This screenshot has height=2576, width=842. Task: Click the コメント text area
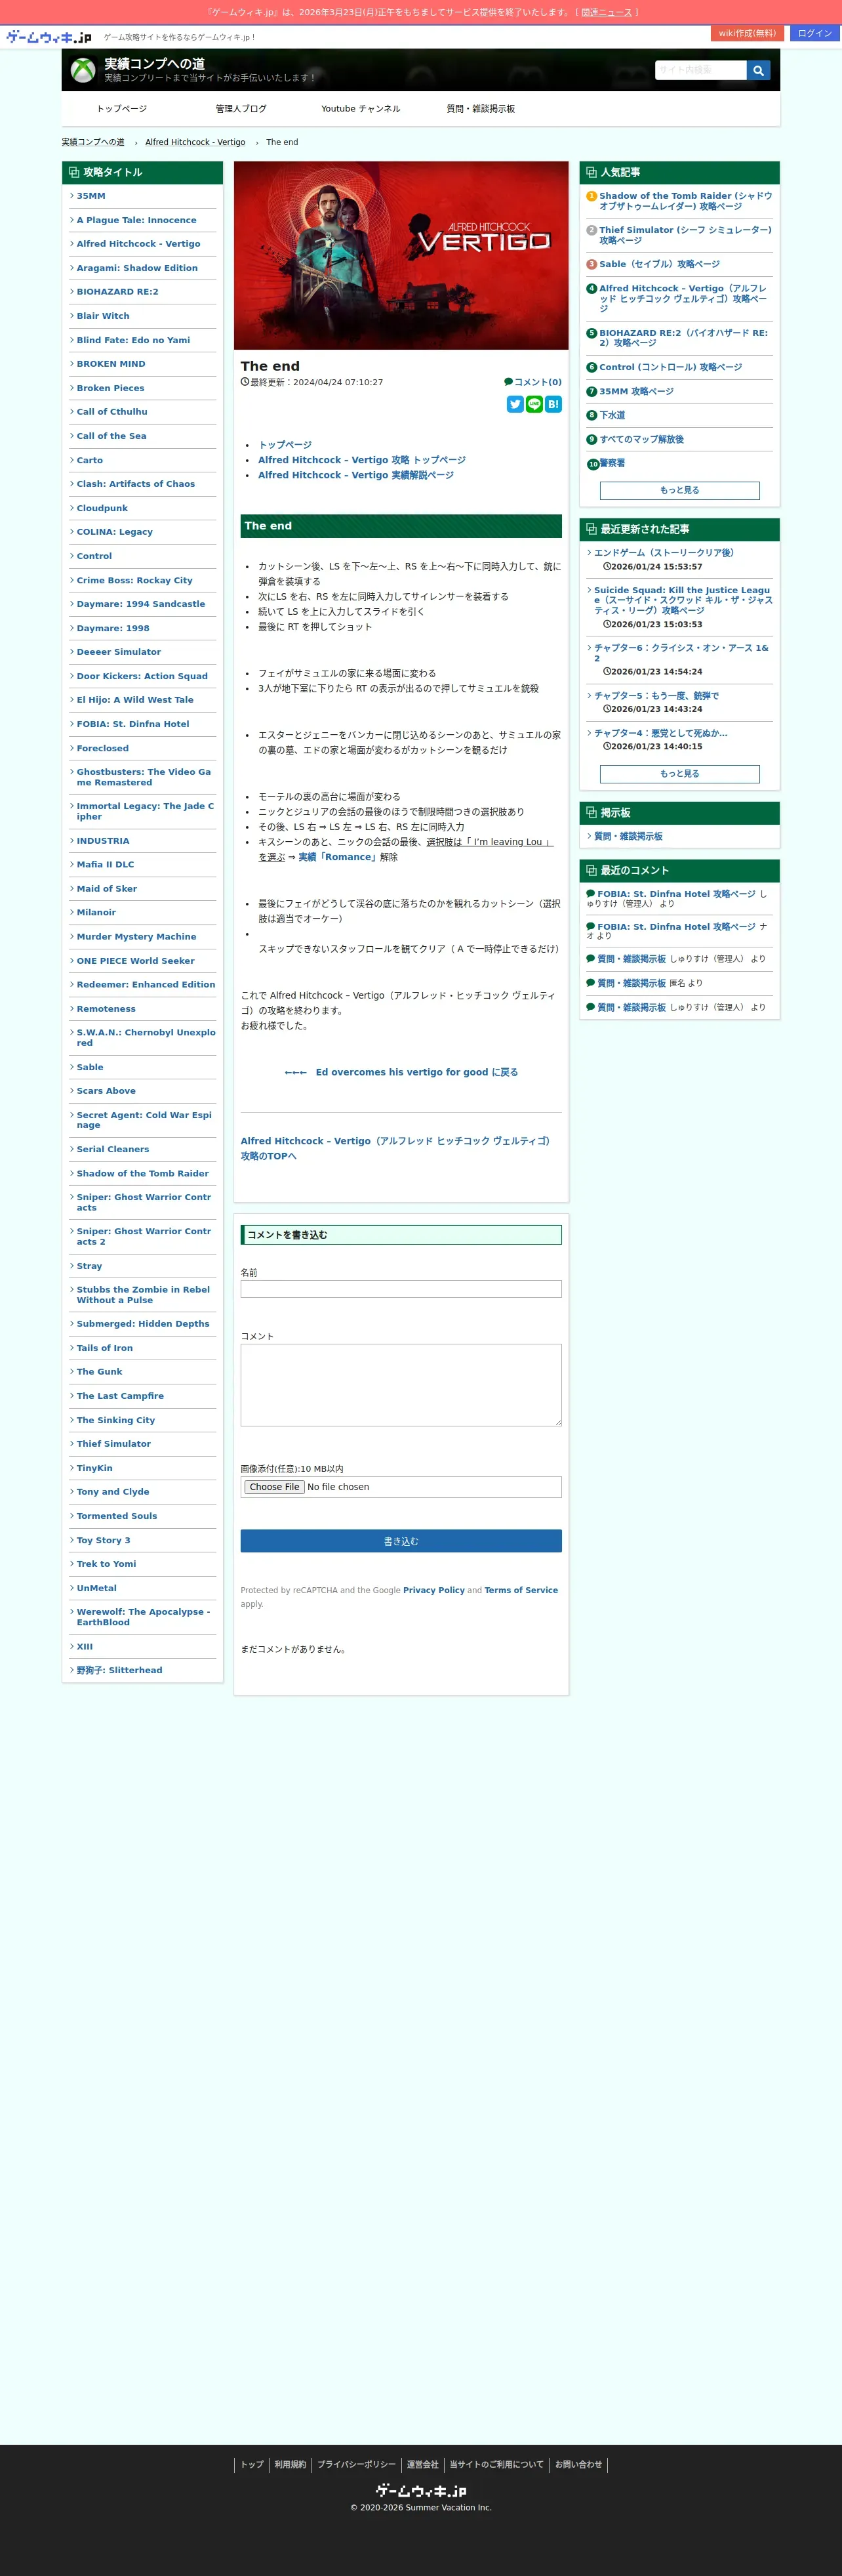(401, 1385)
